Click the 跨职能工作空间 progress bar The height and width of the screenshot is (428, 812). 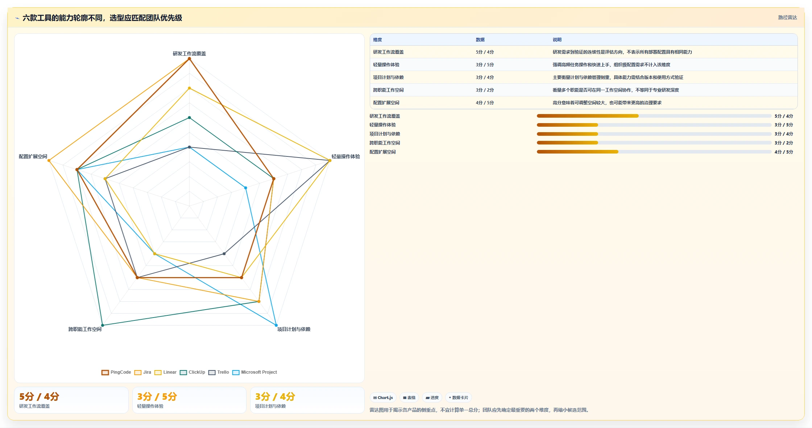tap(654, 143)
